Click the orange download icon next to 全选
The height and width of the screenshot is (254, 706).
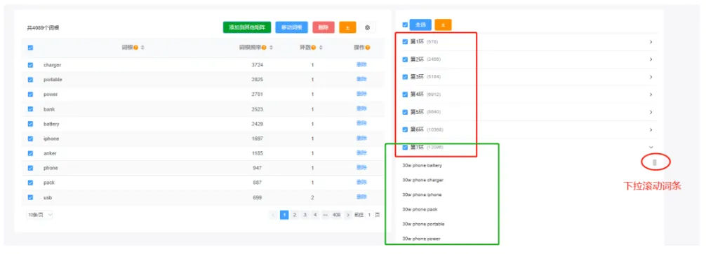(x=443, y=25)
